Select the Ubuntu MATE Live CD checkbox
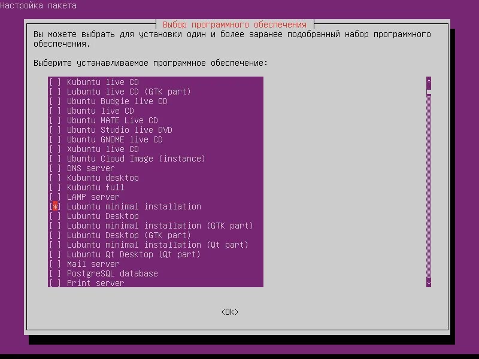This screenshot has height=359, width=479. click(x=55, y=120)
